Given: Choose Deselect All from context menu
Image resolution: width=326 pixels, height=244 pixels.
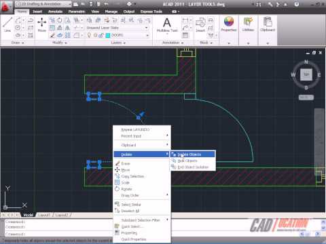Looking at the screenshot, I should (x=142, y=211).
